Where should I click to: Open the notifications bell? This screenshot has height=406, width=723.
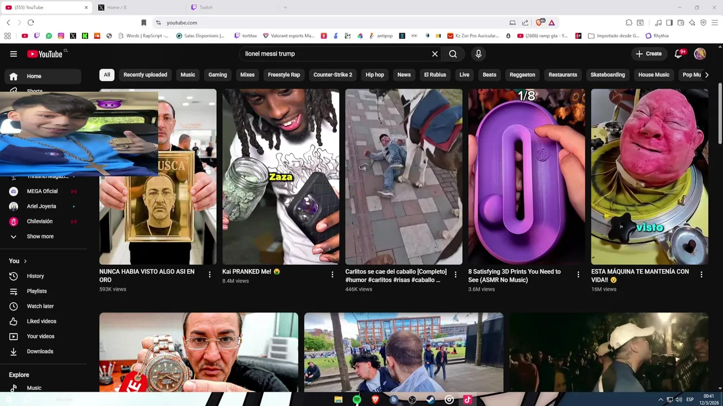pos(679,54)
